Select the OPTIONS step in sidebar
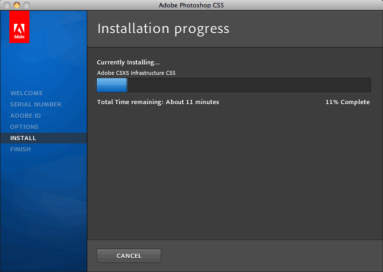This screenshot has width=383, height=272. coord(24,127)
